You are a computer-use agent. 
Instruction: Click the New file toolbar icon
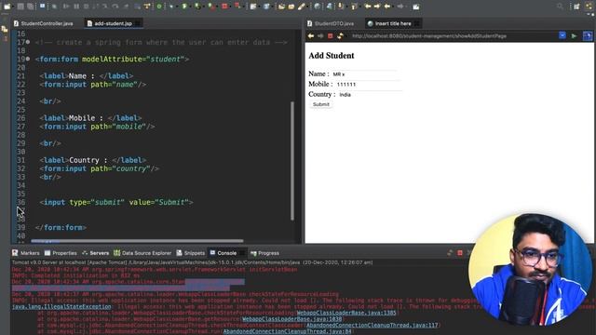[7, 7]
